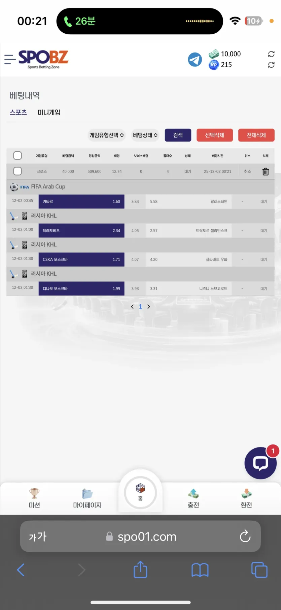Expand the 베팅상태 dropdown
This screenshot has height=610, width=281.
[145, 135]
